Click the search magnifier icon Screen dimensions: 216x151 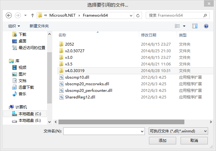(x=205, y=15)
